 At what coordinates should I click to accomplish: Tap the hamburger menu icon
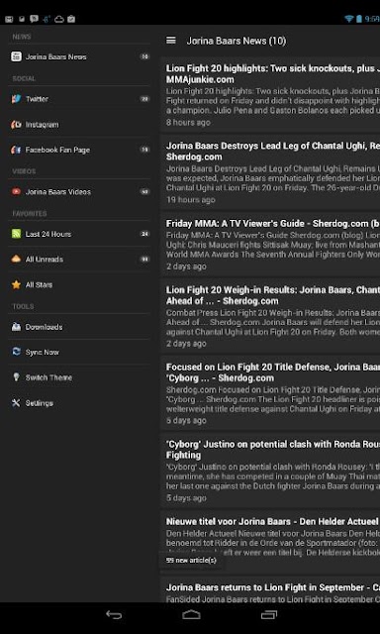(171, 41)
